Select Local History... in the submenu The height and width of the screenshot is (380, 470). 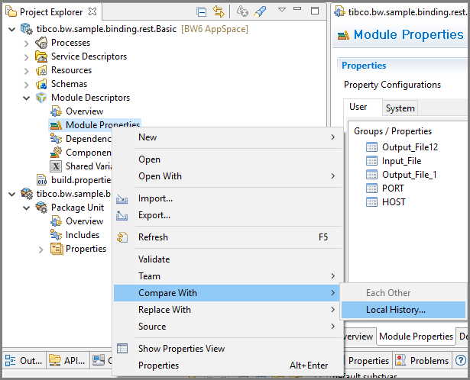pyautogui.click(x=404, y=310)
